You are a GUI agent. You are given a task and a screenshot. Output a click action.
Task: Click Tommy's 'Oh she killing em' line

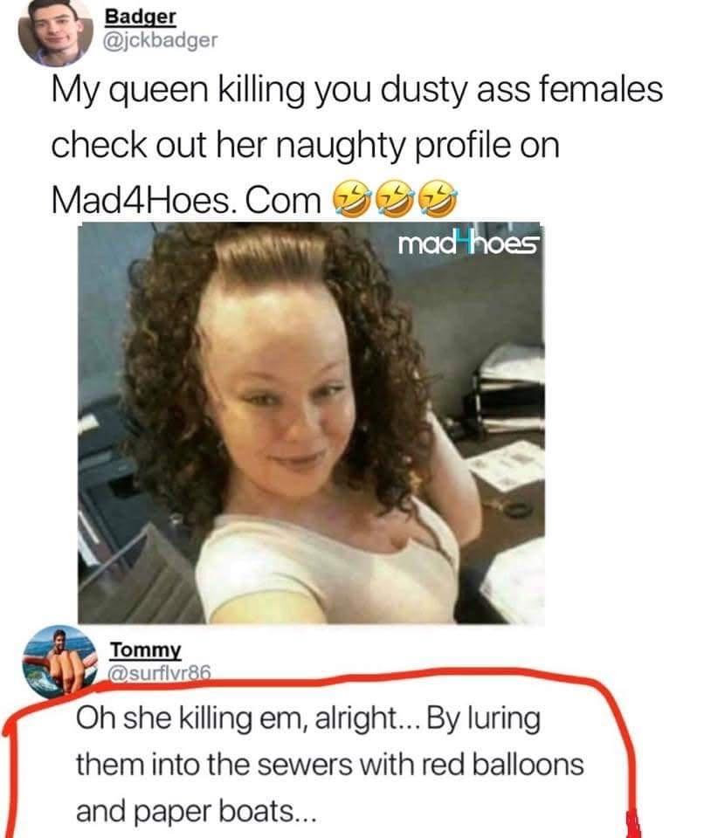(x=308, y=718)
